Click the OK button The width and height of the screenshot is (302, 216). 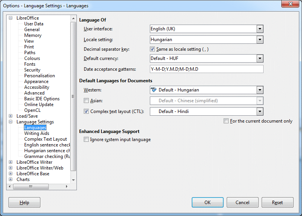(x=207, y=203)
